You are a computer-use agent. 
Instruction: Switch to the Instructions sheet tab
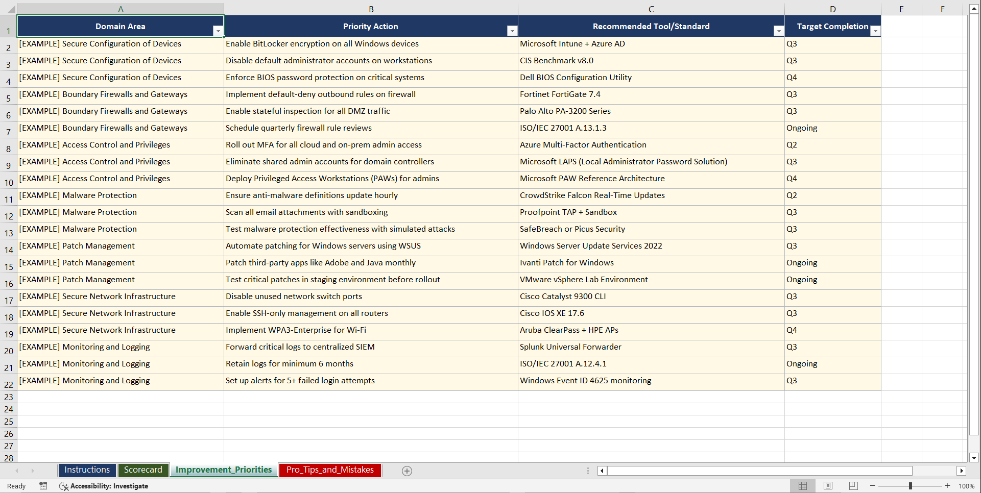click(87, 470)
